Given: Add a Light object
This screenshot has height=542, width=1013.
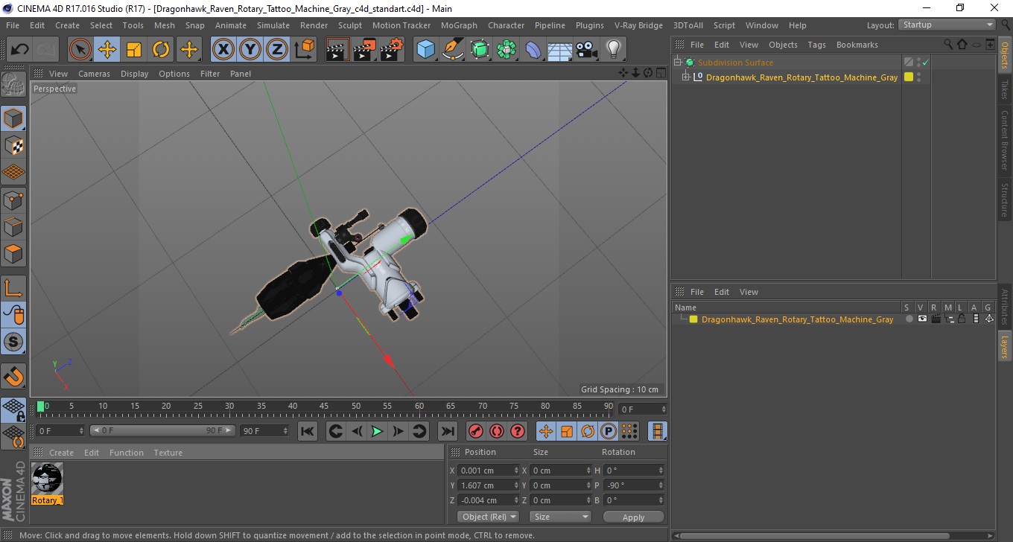Looking at the screenshot, I should [x=613, y=50].
